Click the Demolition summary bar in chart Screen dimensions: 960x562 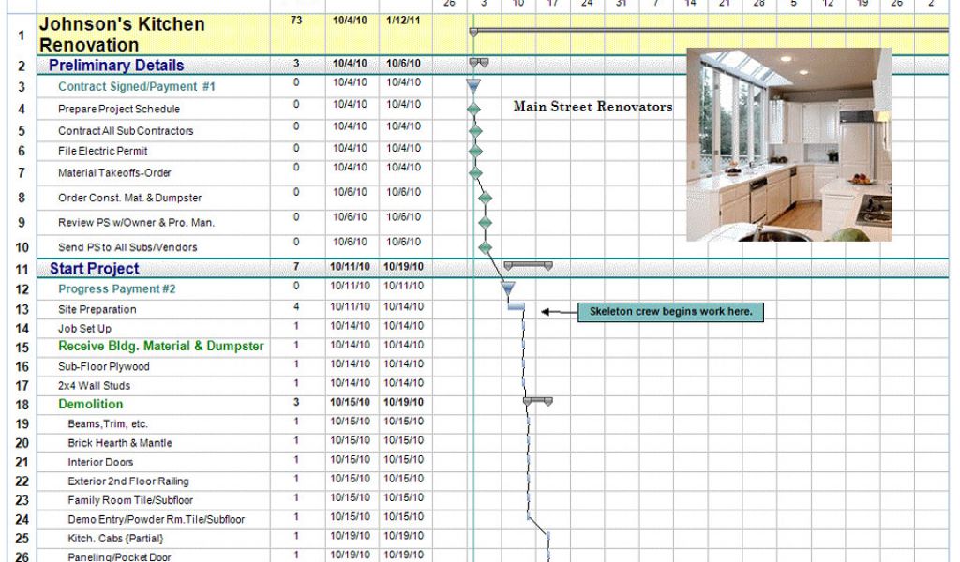click(x=537, y=400)
